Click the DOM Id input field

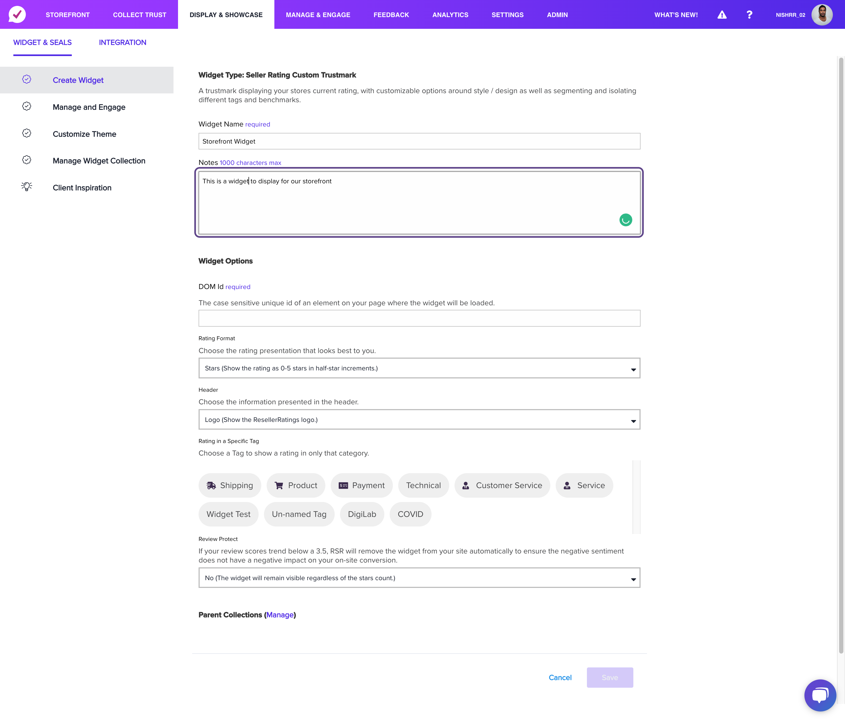pos(419,318)
